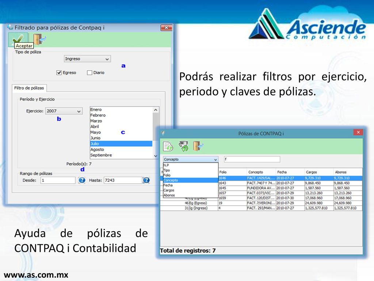Select Junio in the period list

(121, 138)
